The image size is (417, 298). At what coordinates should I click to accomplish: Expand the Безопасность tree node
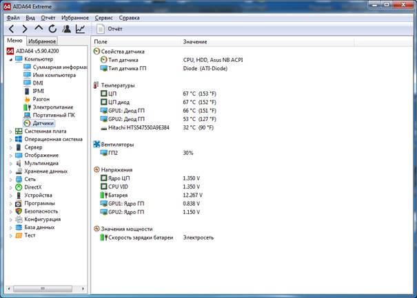(10, 212)
